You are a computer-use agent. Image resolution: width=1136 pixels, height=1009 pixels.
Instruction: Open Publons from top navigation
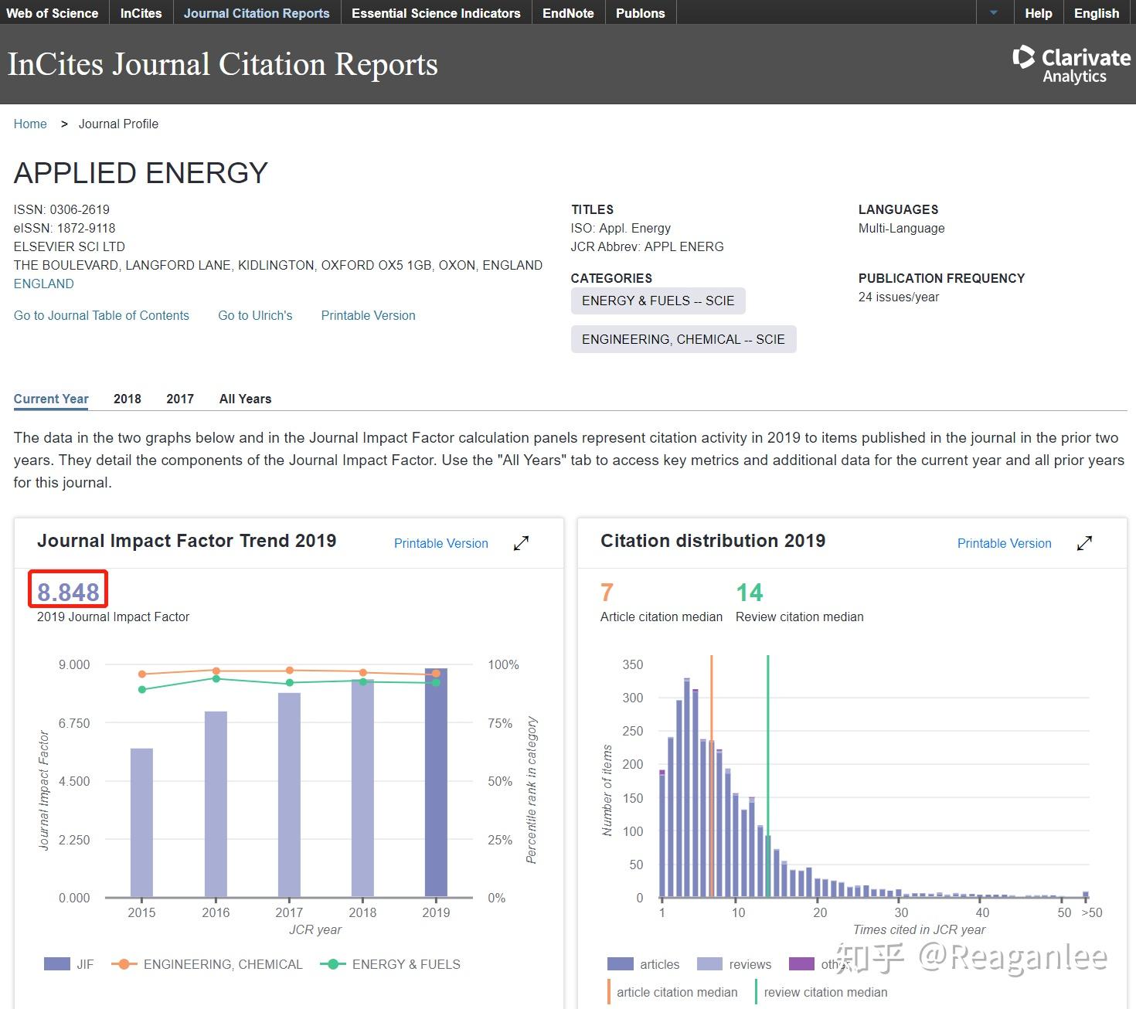click(640, 13)
